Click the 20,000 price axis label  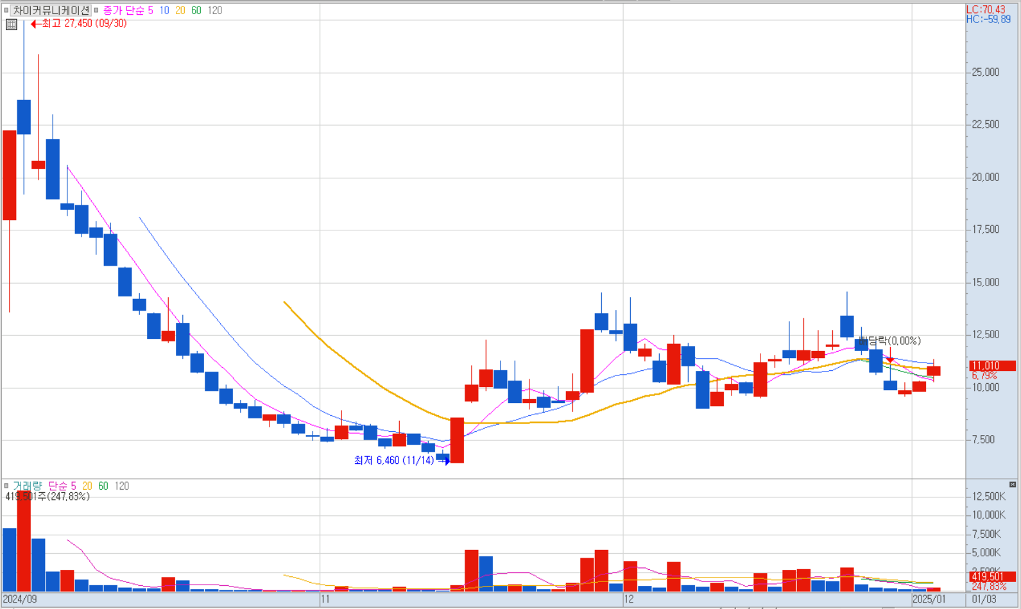(986, 177)
